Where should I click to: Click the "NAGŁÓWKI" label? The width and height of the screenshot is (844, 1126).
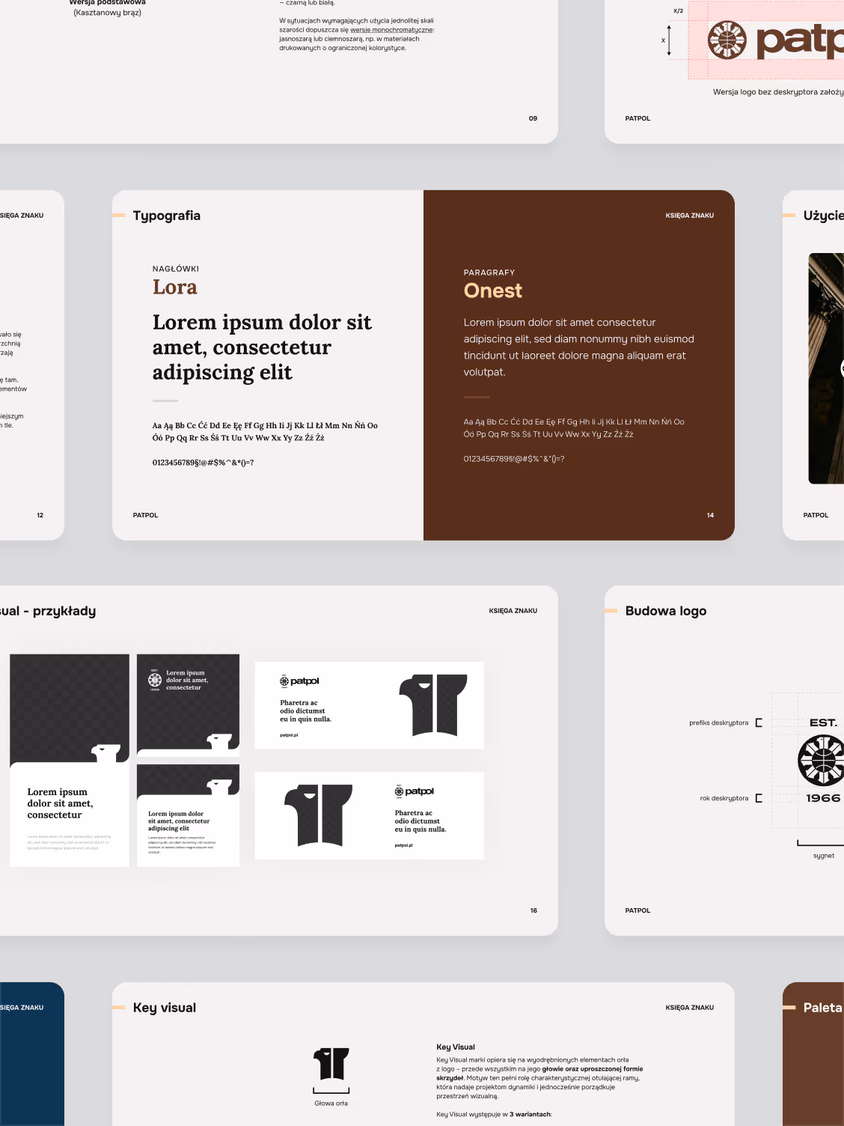point(176,269)
